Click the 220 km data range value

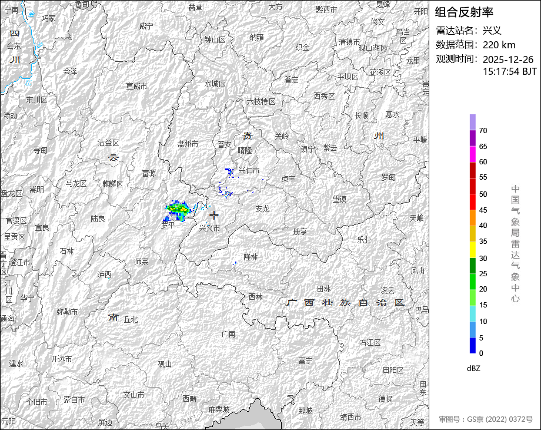[499, 45]
